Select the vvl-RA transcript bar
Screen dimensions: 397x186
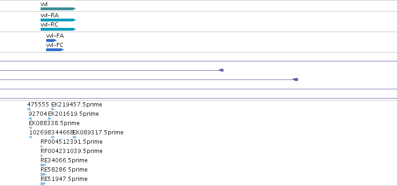point(58,20)
